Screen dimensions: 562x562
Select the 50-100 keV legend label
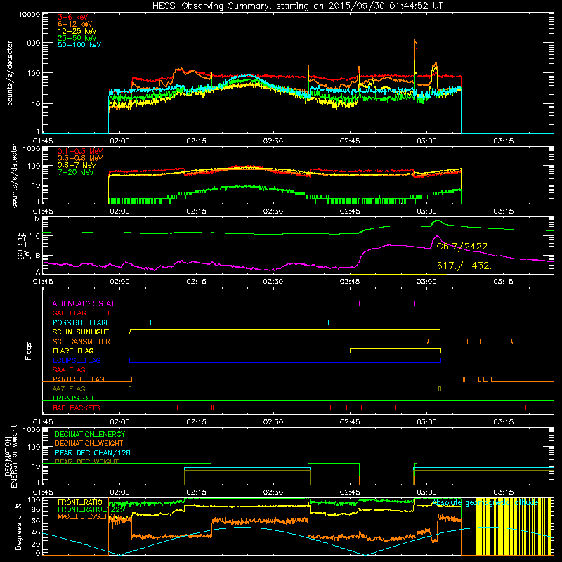[x=79, y=45]
